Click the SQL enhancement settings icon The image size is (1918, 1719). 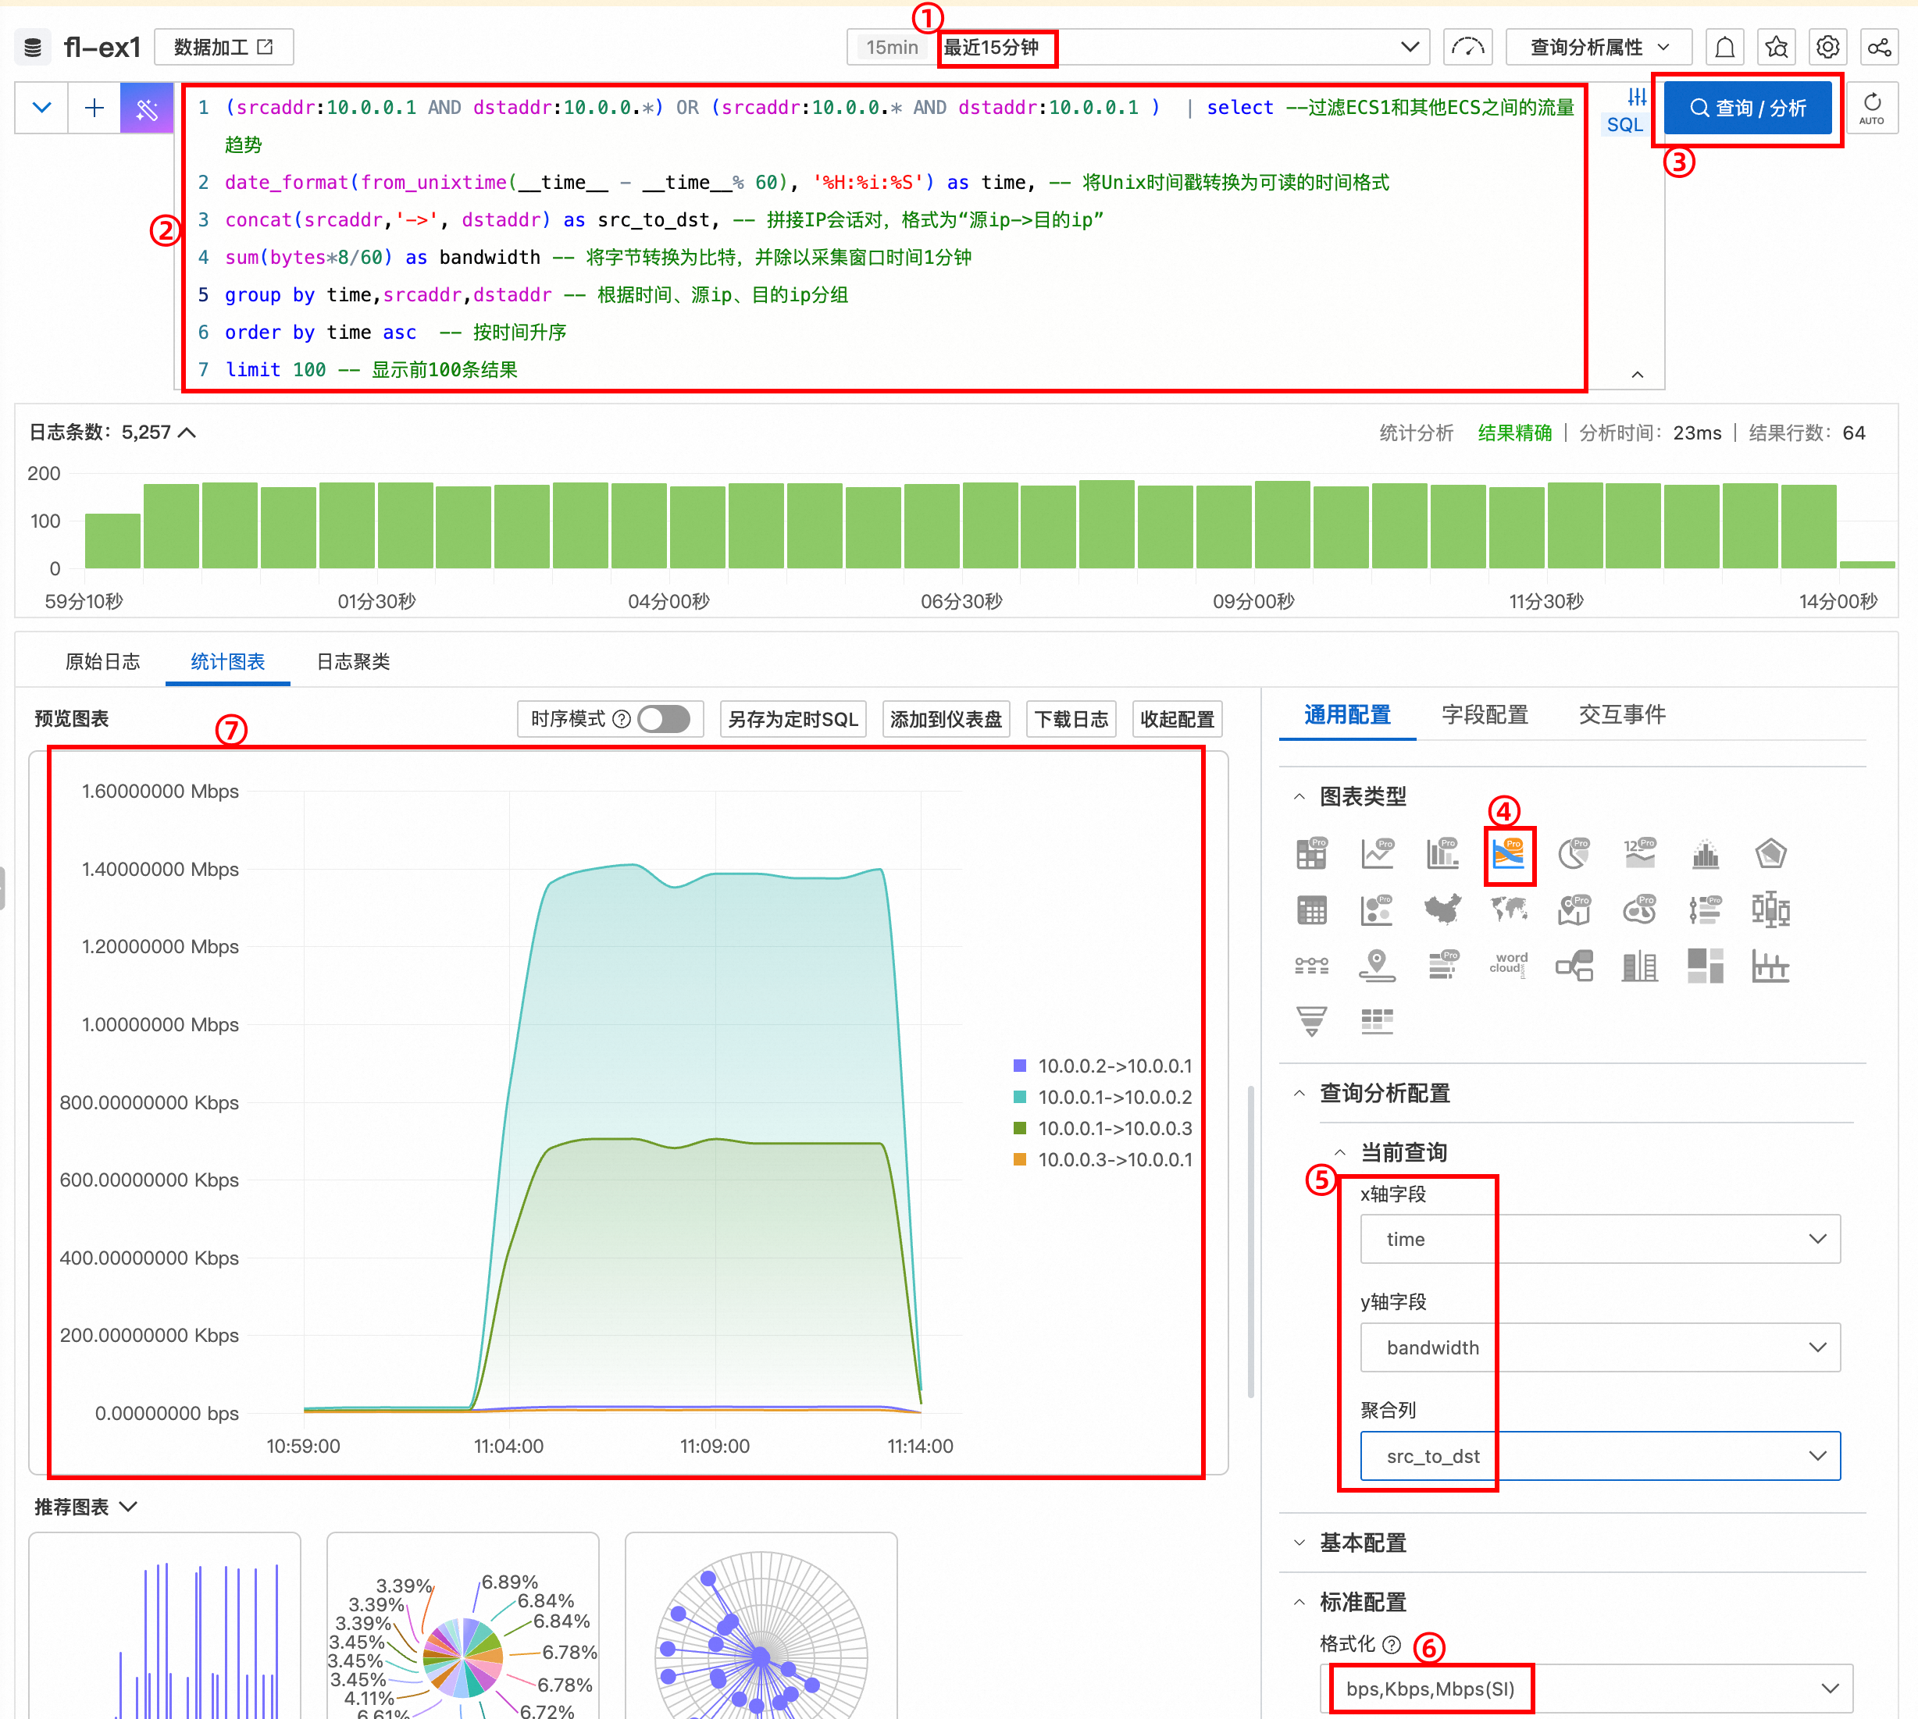click(x=1636, y=98)
